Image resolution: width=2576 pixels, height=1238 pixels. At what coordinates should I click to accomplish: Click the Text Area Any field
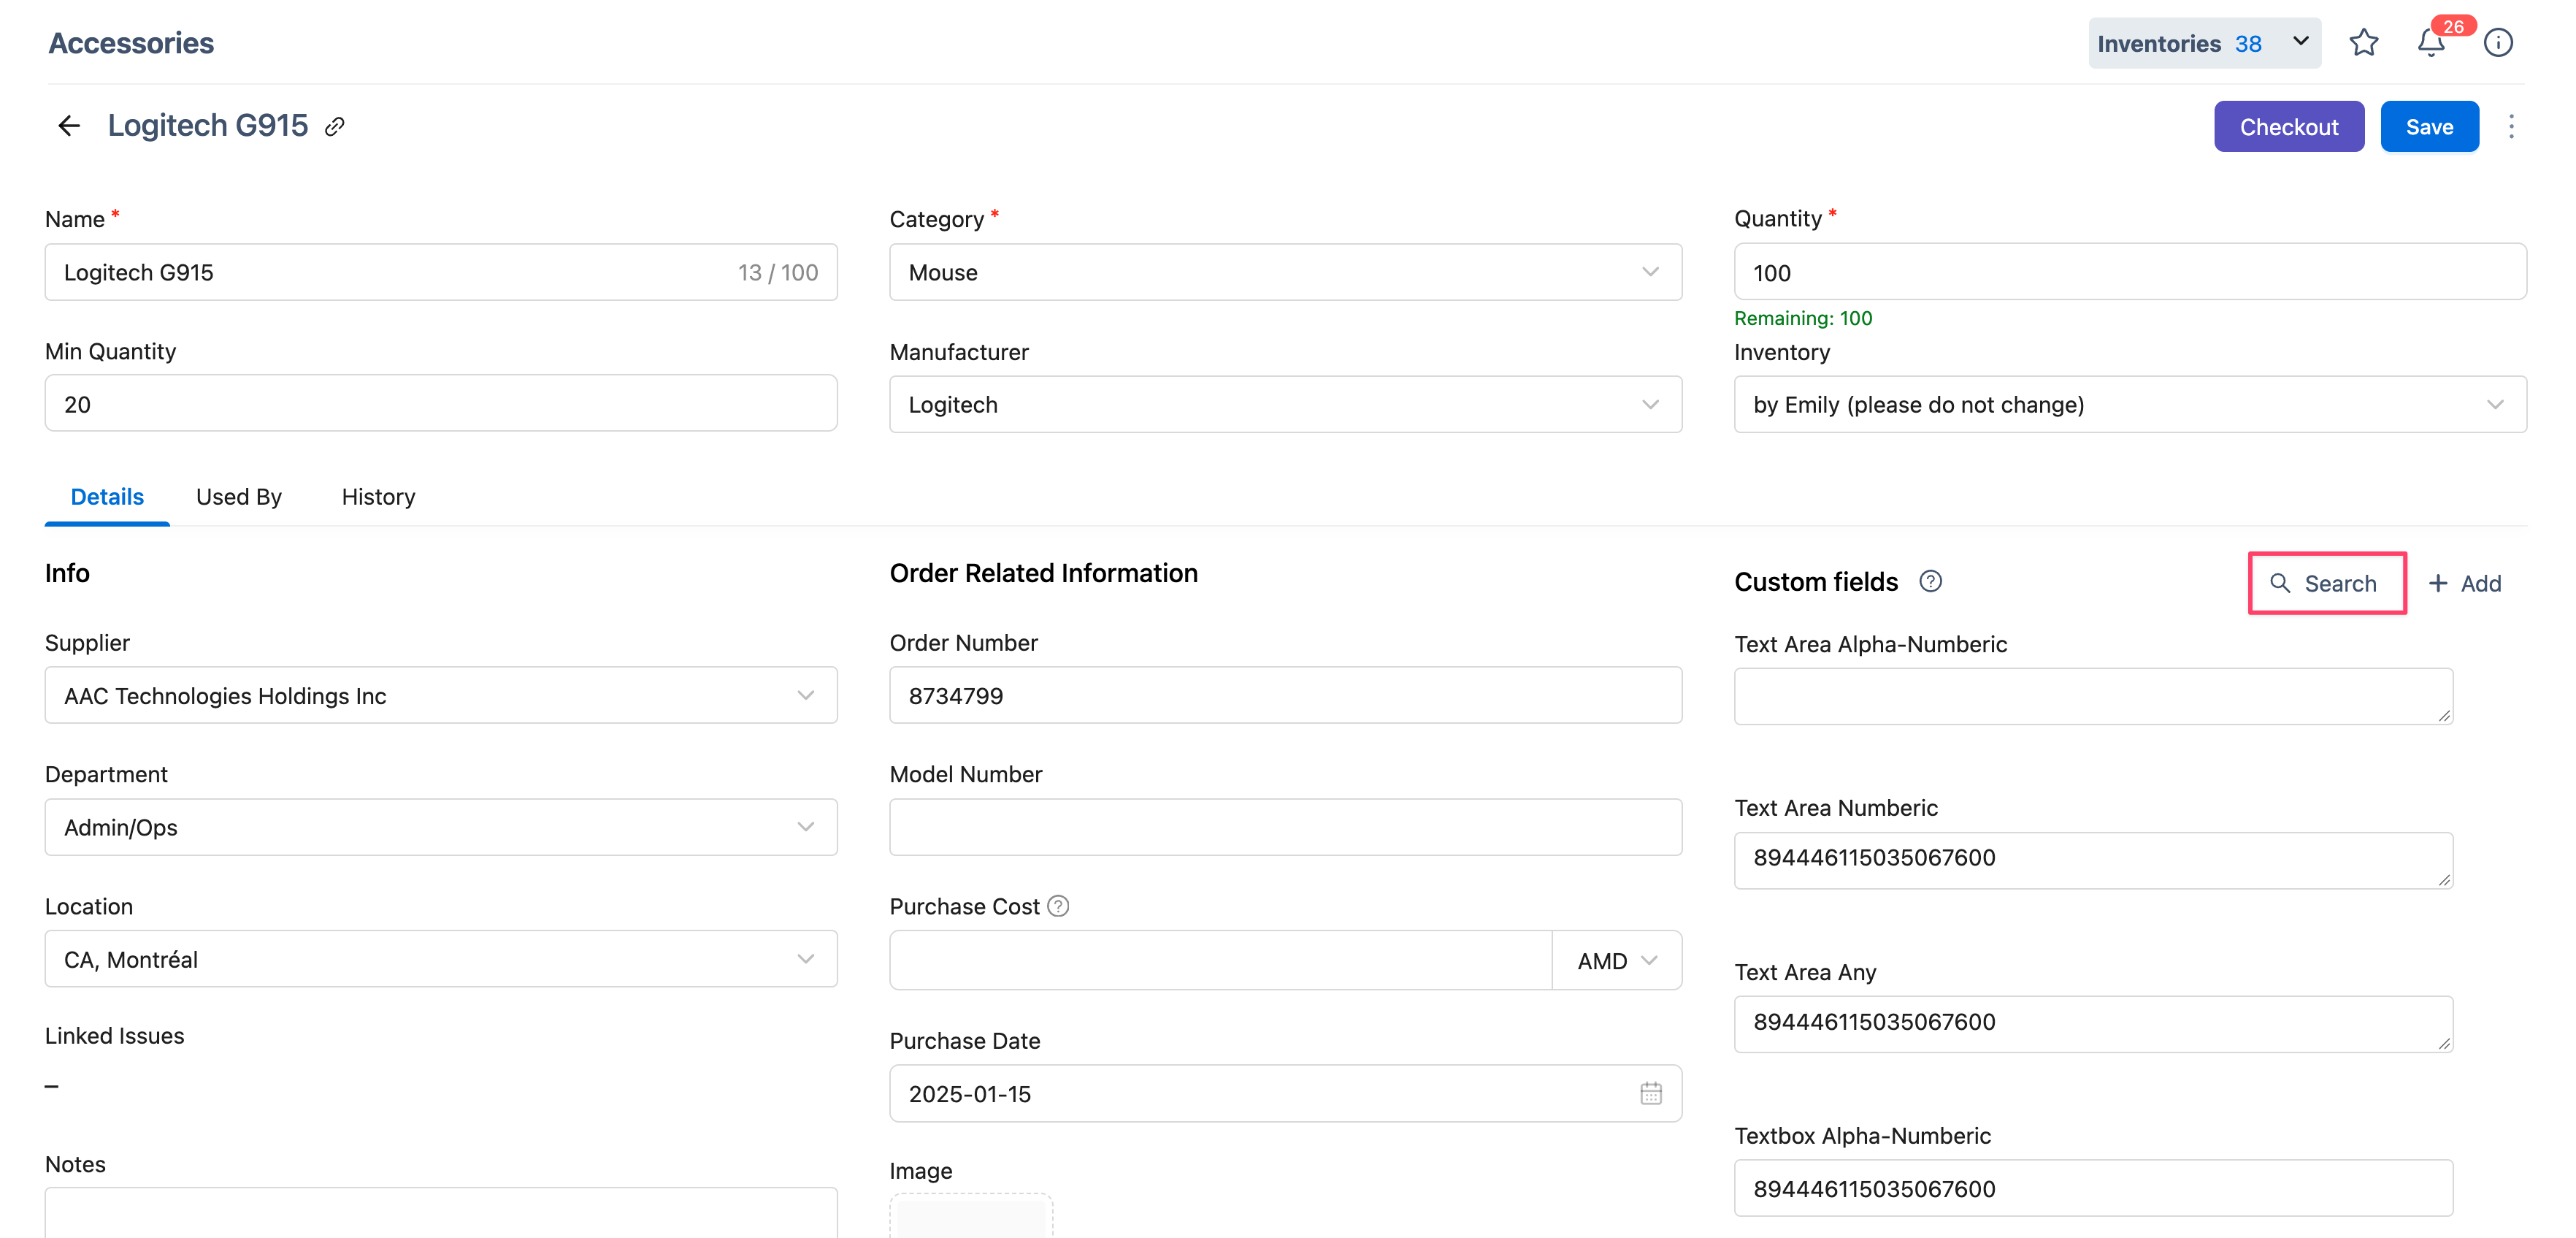point(2093,1024)
